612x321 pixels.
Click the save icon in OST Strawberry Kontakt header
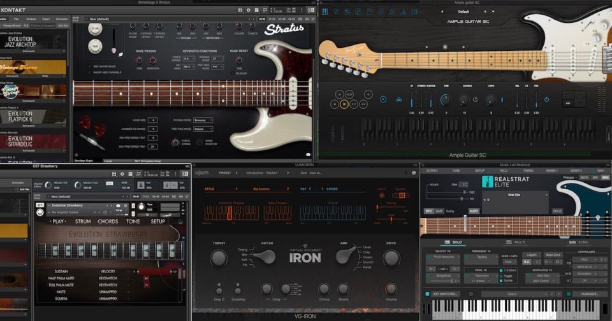click(x=114, y=174)
